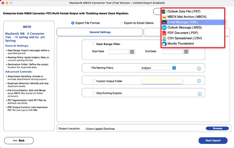The height and width of the screenshot is (148, 234).
Task: Click the Mozilla Thunderbird icon
Action: (x=164, y=44)
